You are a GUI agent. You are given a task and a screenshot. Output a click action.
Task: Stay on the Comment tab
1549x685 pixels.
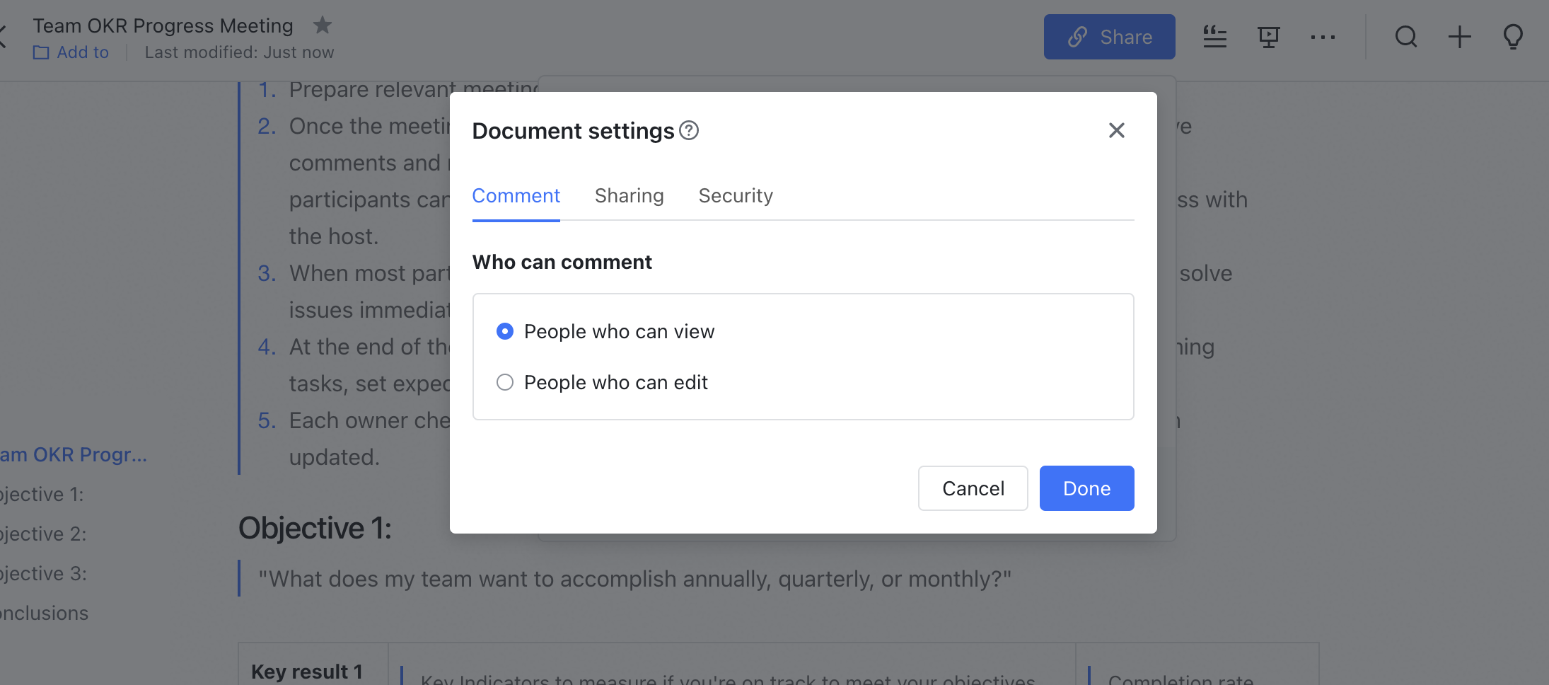click(x=516, y=195)
